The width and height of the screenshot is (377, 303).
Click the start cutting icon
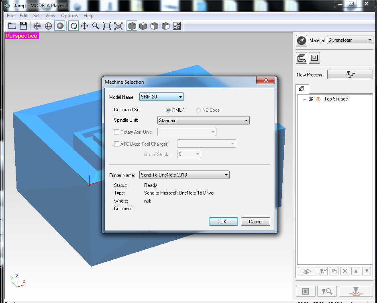coord(356,291)
